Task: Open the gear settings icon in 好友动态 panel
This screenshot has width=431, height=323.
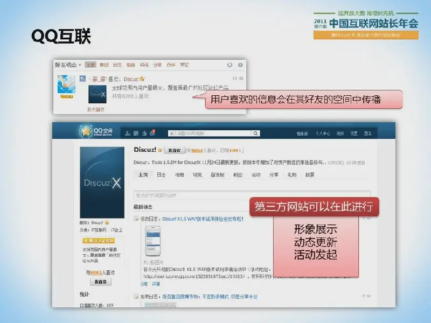Action: click(240, 65)
